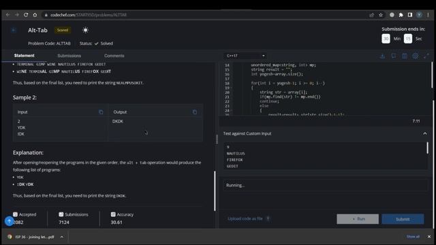Image resolution: width=436 pixels, height=245 pixels.
Task: Copy Sample 2 input
Action: pyautogui.click(x=101, y=112)
